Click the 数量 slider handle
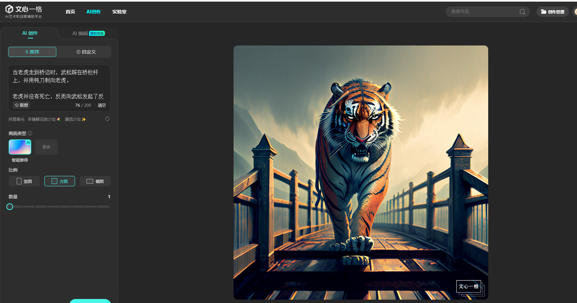Image resolution: width=577 pixels, height=303 pixels. (x=10, y=207)
